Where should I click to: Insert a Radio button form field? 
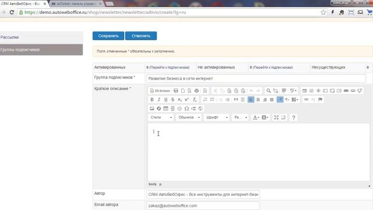[318, 91]
